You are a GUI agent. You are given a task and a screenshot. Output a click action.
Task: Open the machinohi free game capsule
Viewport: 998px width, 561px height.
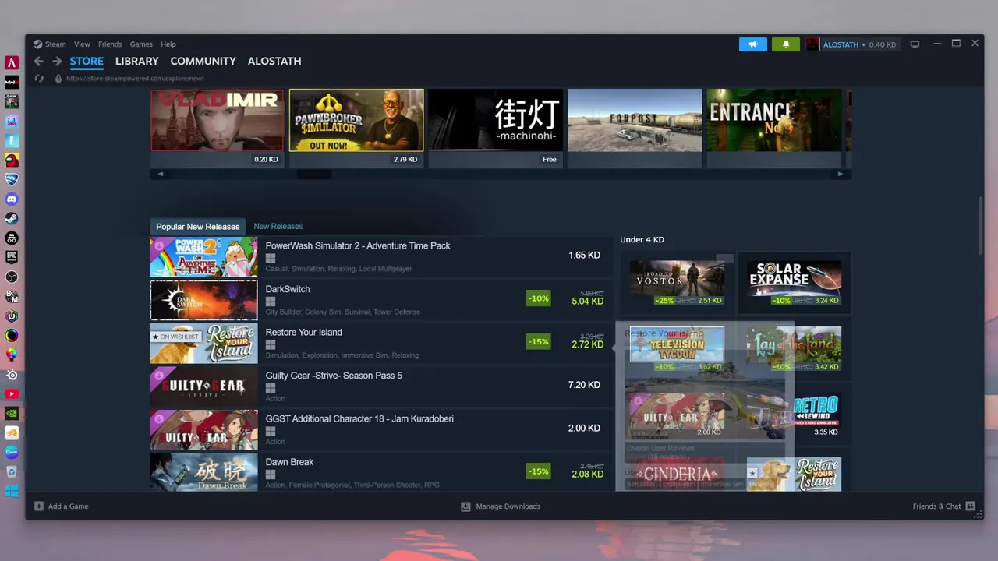coord(496,127)
